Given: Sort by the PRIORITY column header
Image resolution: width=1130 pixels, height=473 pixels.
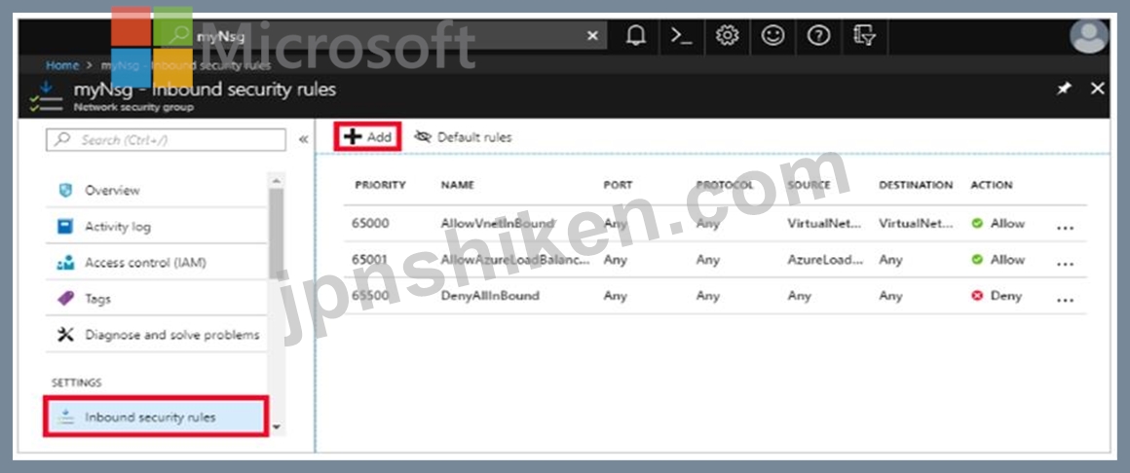Looking at the screenshot, I should click(x=381, y=185).
